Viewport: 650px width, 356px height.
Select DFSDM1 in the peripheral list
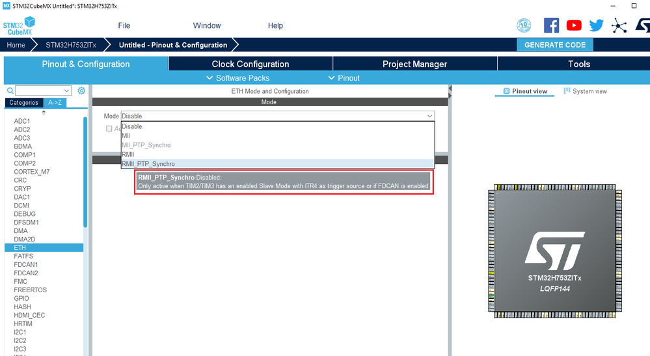[x=26, y=222]
